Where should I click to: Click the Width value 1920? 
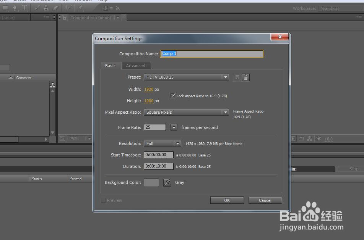tap(149, 89)
